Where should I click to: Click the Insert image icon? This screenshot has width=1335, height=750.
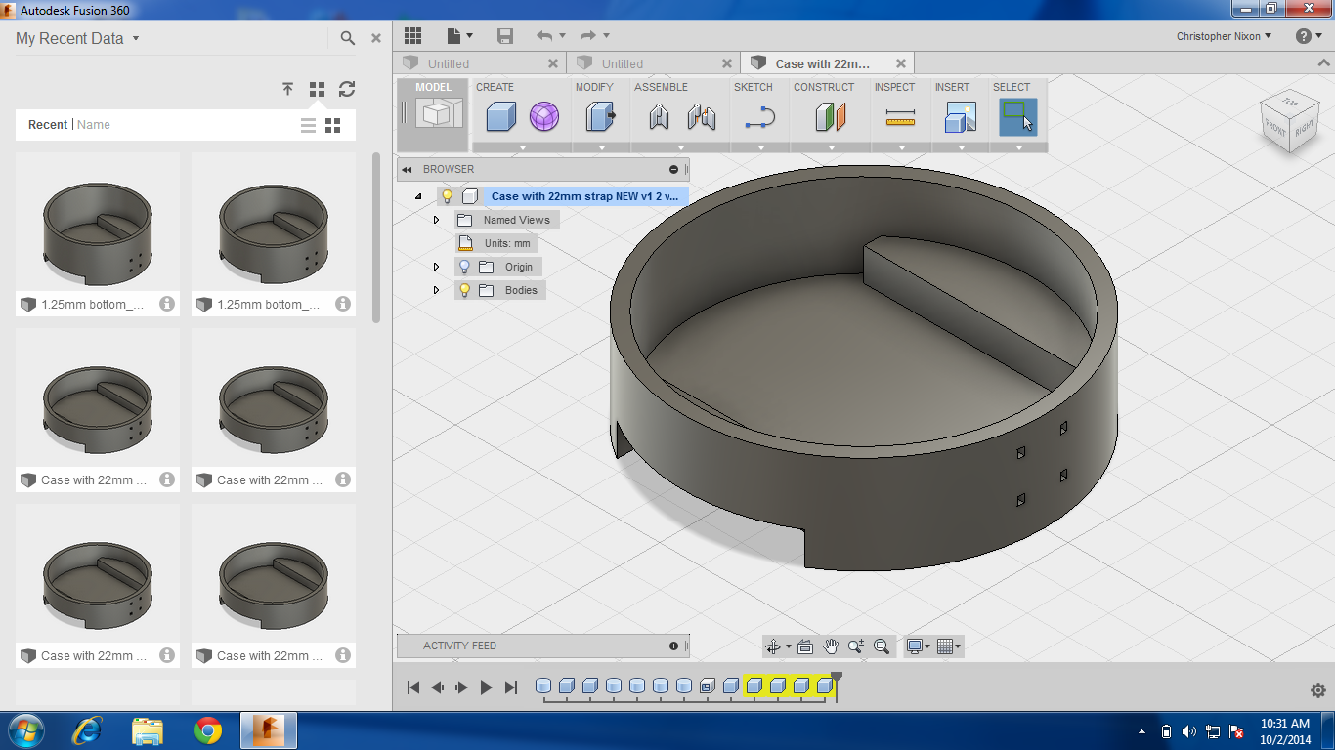960,118
